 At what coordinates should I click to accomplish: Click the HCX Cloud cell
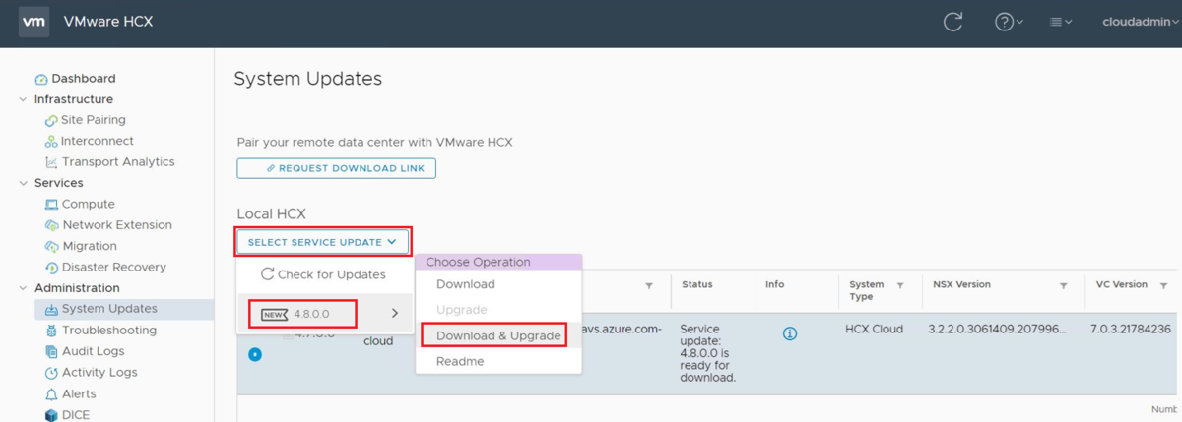874,329
